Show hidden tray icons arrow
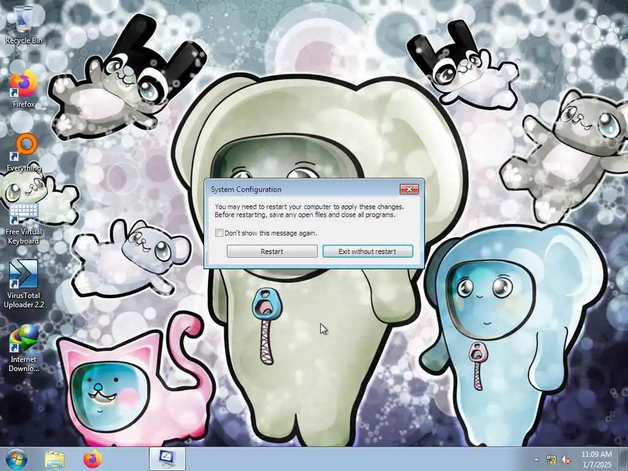 point(536,460)
